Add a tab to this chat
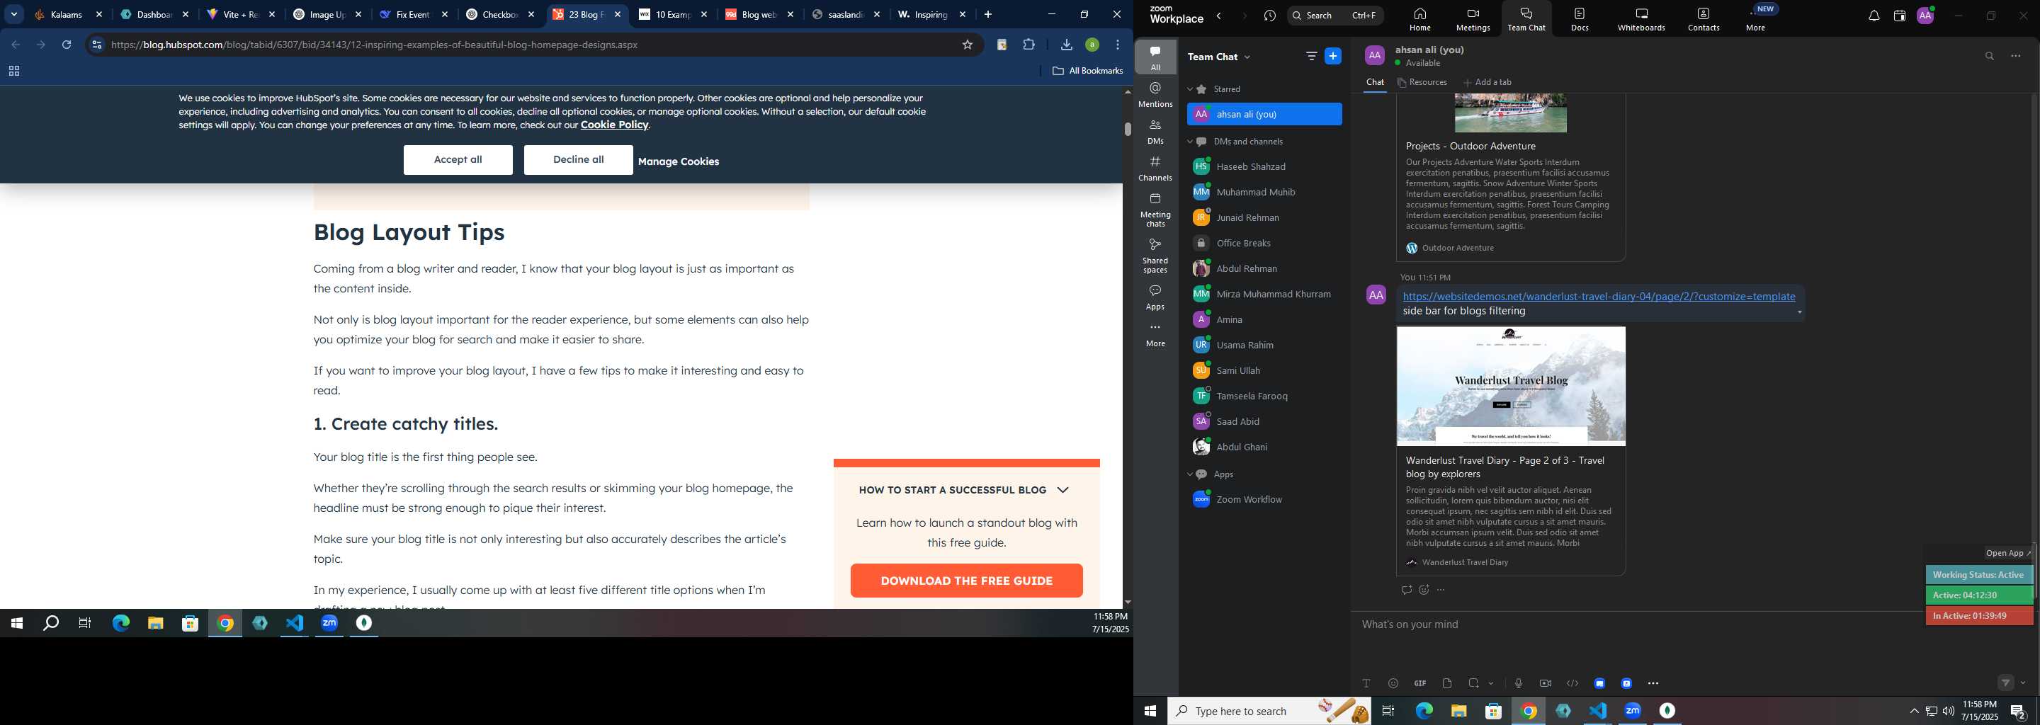 pyautogui.click(x=1488, y=82)
